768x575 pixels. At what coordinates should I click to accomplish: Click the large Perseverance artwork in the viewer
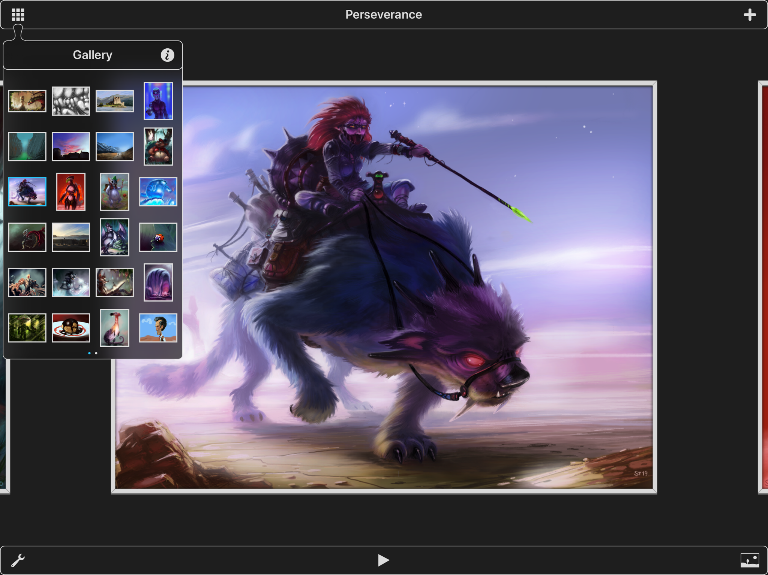click(x=384, y=287)
